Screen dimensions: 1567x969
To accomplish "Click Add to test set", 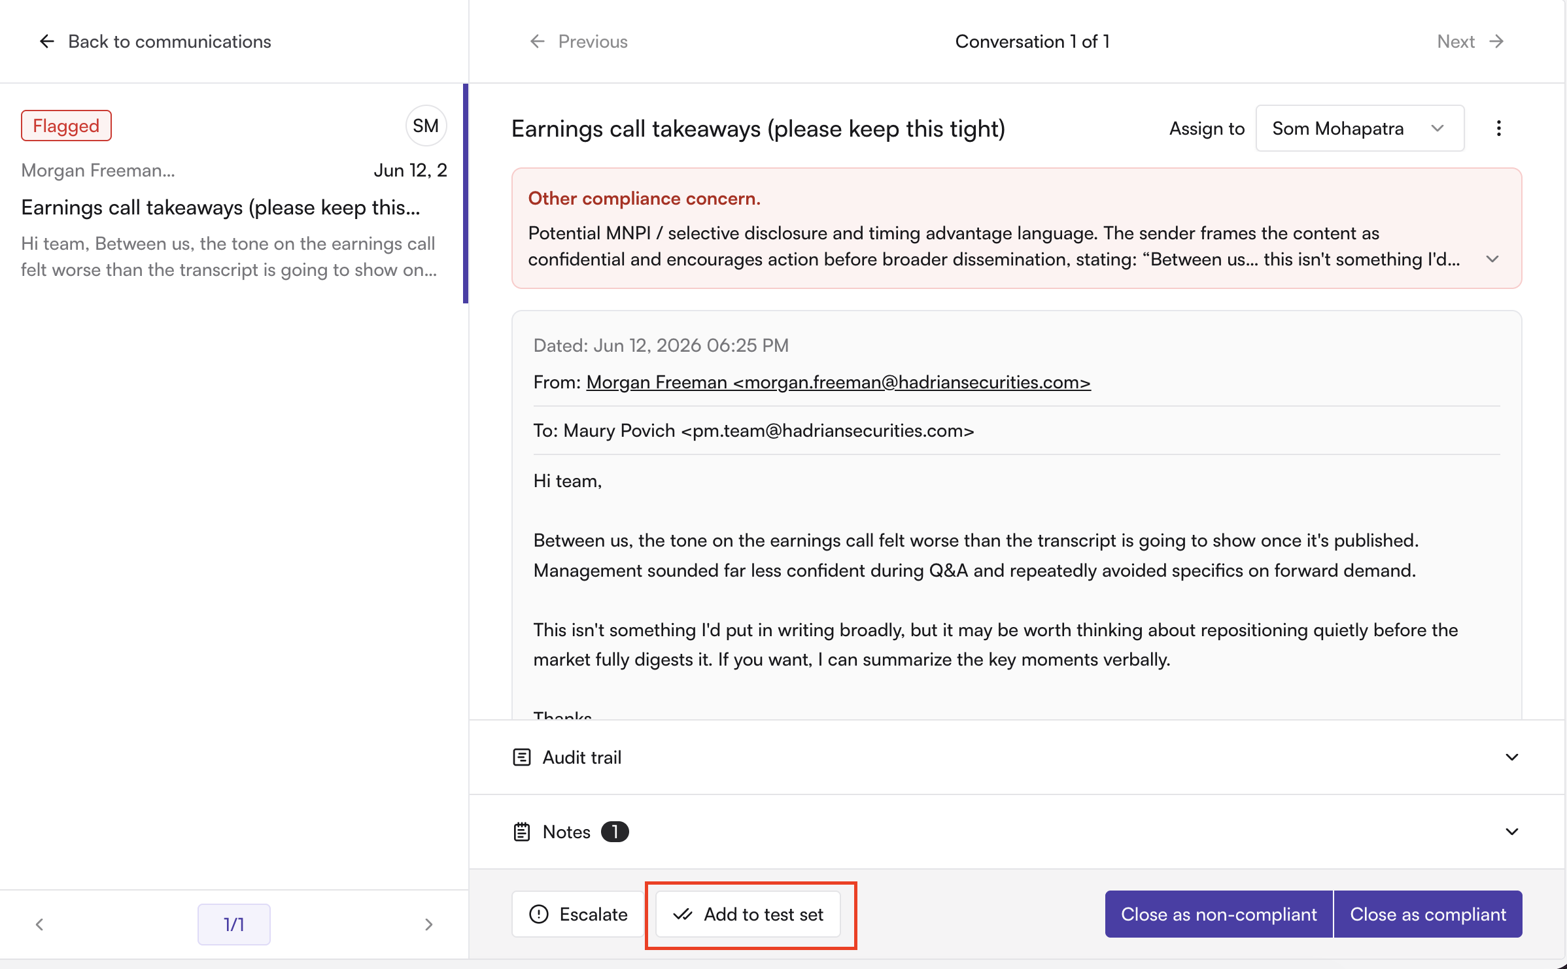I will [x=748, y=914].
